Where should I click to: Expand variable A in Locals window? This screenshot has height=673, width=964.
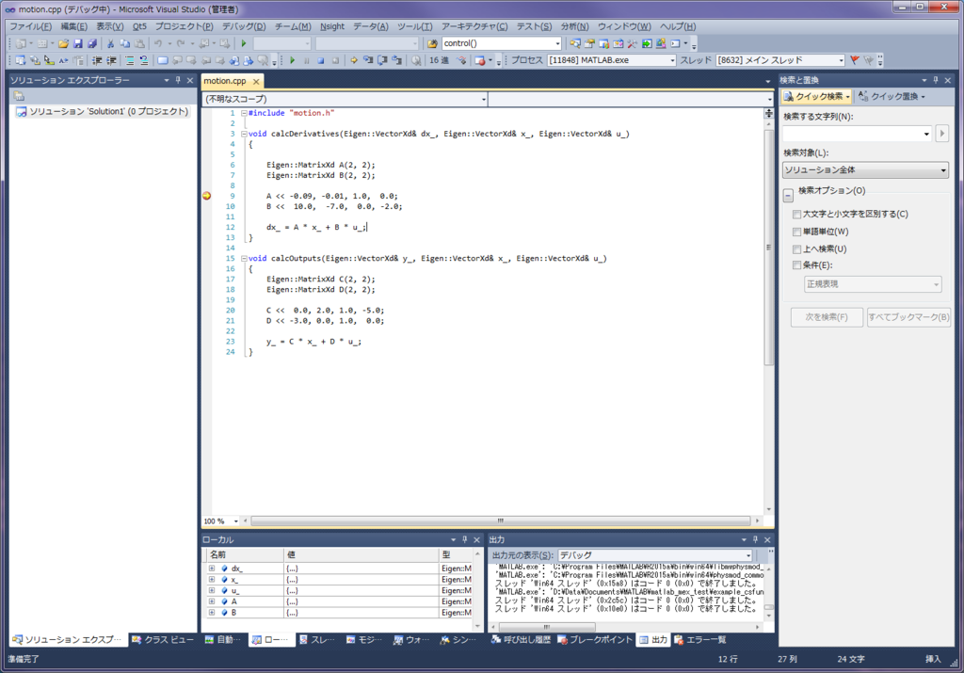(x=212, y=601)
